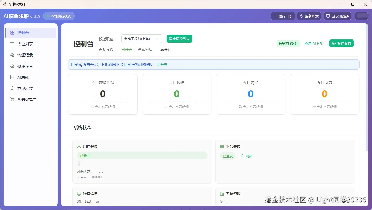
Task: Click the 剩余天数 30 天 text
Action: [90, 171]
